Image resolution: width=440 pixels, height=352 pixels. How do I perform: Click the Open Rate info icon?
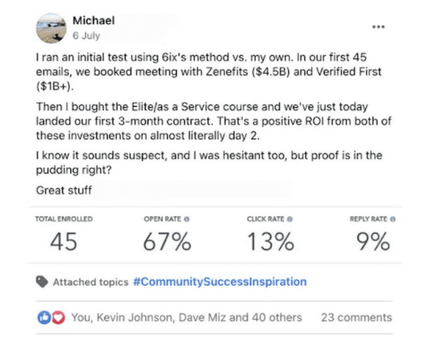point(187,219)
